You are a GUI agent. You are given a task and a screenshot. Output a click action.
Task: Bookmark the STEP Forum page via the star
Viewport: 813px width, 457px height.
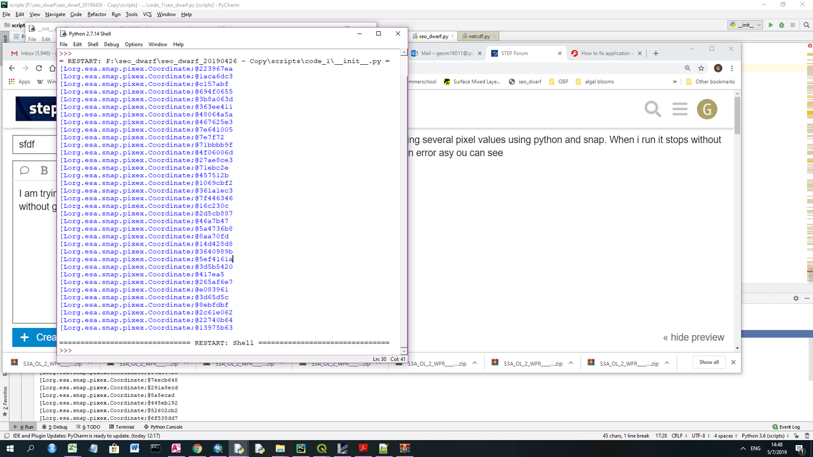pos(702,68)
